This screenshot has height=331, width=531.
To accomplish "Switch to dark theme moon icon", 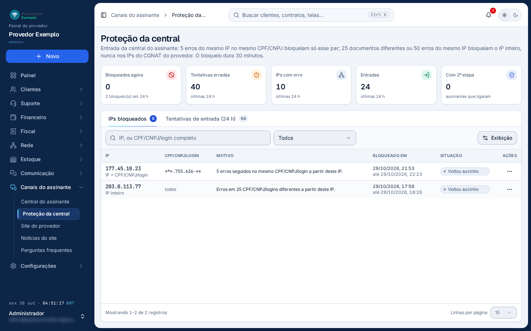I will pos(516,15).
